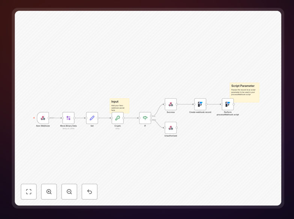
Task: Click the 'Perform processWebhook script' label
Action: point(228,113)
